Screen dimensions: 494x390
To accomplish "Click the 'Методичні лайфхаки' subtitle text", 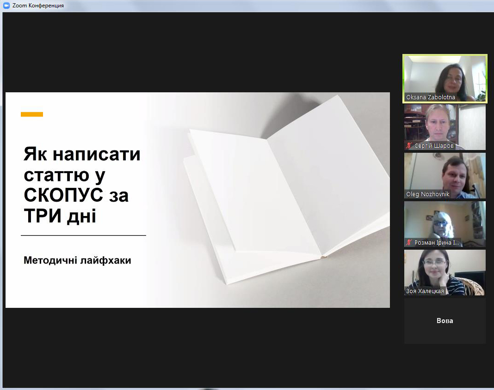I will pyautogui.click(x=77, y=260).
